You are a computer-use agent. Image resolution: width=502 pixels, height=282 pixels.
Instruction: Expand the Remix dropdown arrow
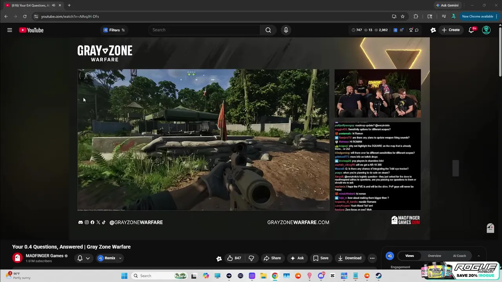pyautogui.click(x=120, y=258)
